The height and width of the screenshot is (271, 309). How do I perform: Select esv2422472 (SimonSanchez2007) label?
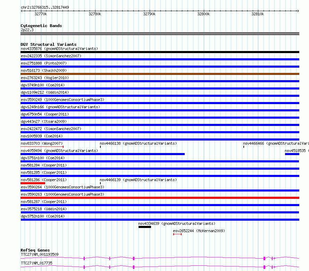pos(51,129)
